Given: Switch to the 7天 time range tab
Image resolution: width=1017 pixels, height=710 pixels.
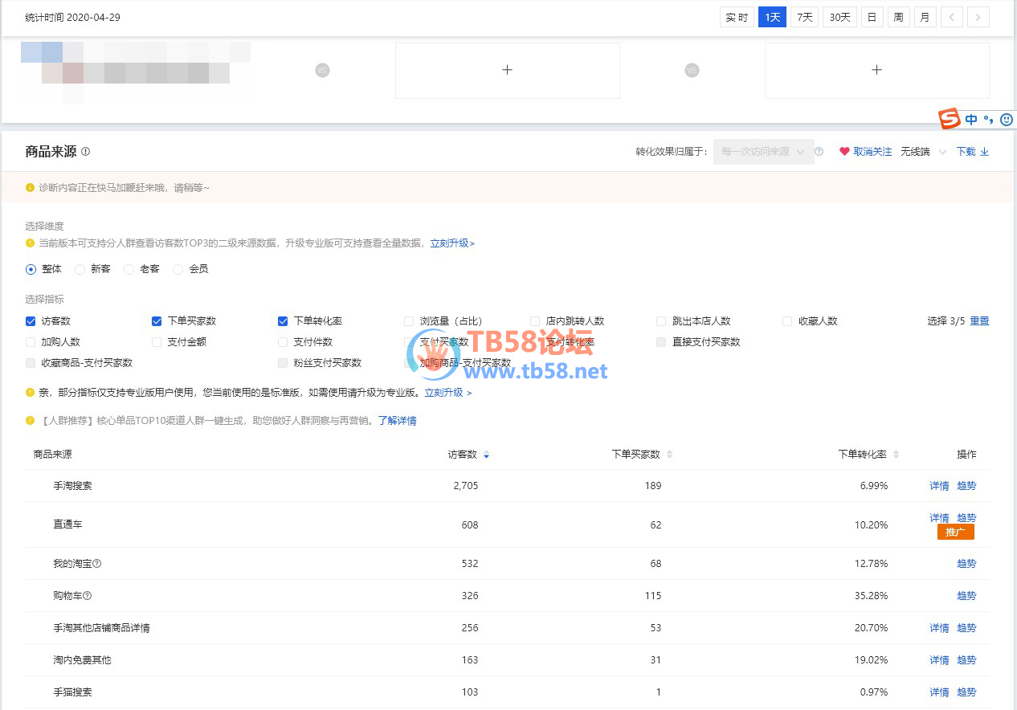Looking at the screenshot, I should pyautogui.click(x=804, y=18).
